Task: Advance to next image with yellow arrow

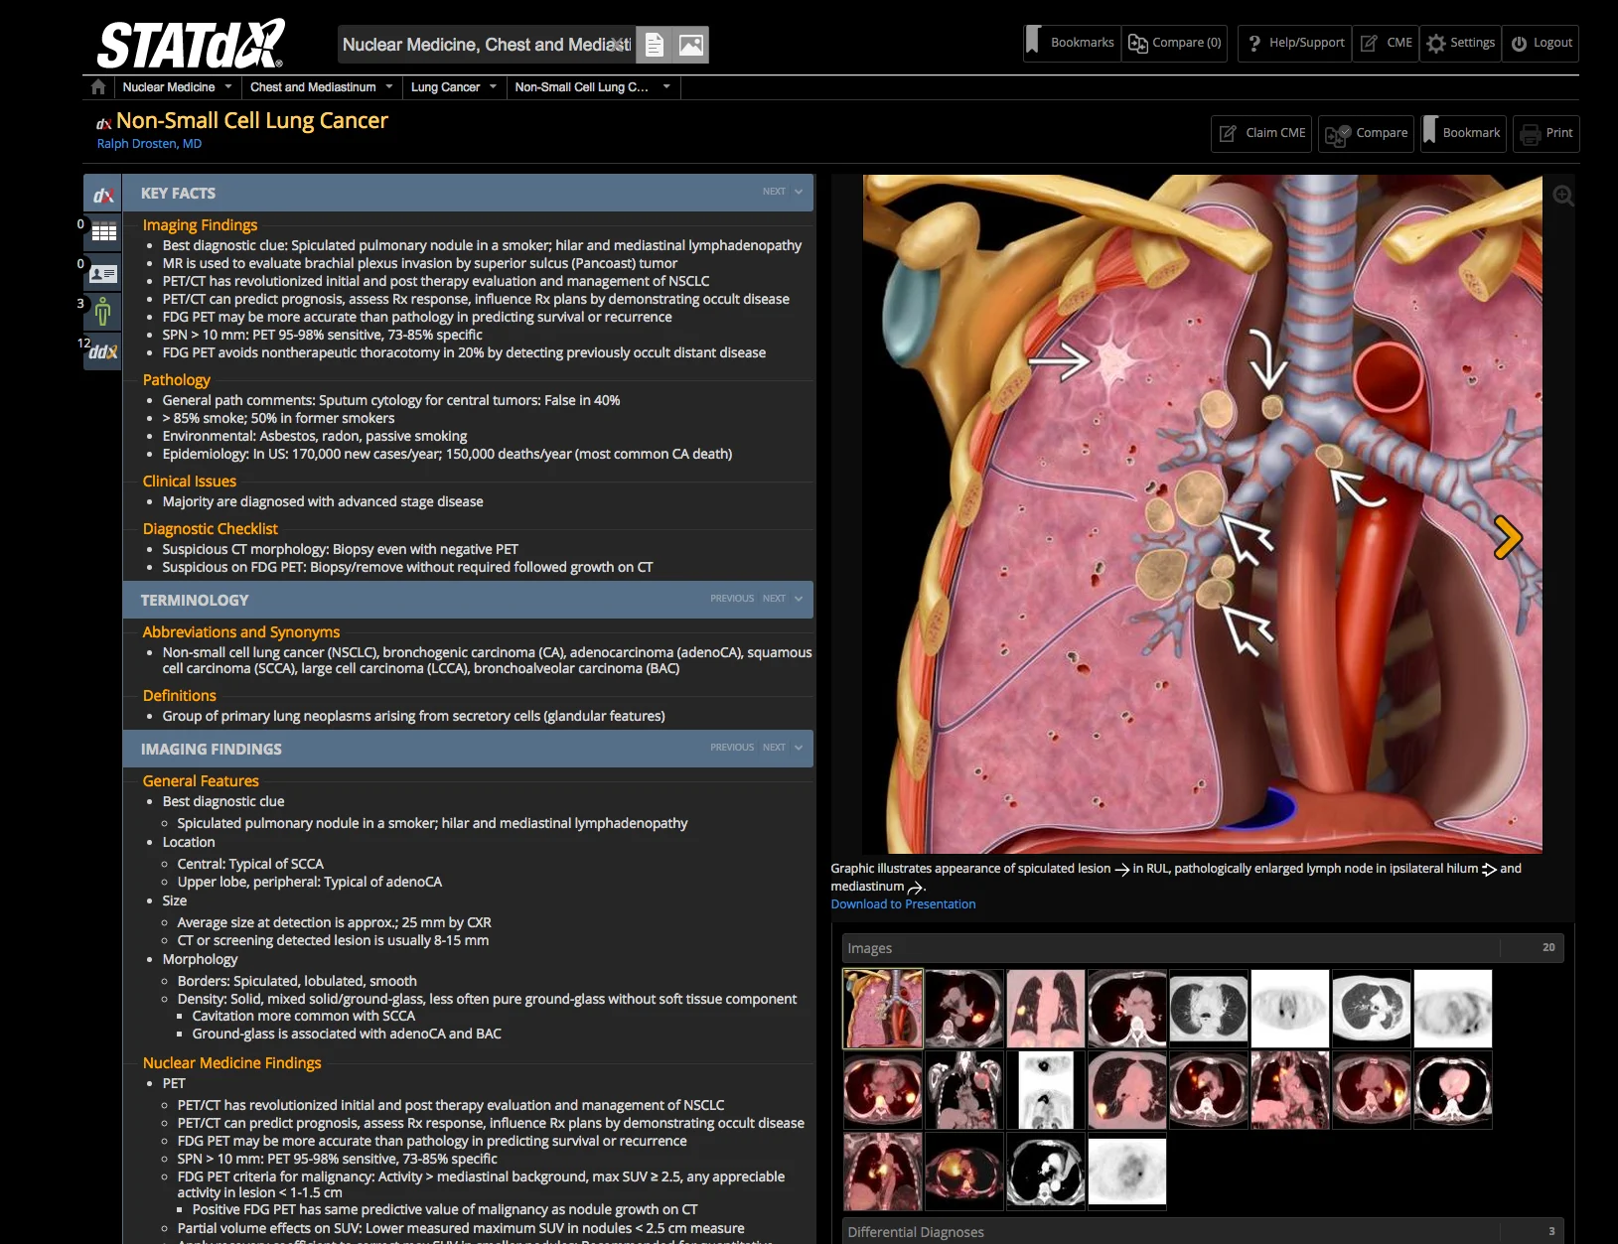Action: [1508, 537]
